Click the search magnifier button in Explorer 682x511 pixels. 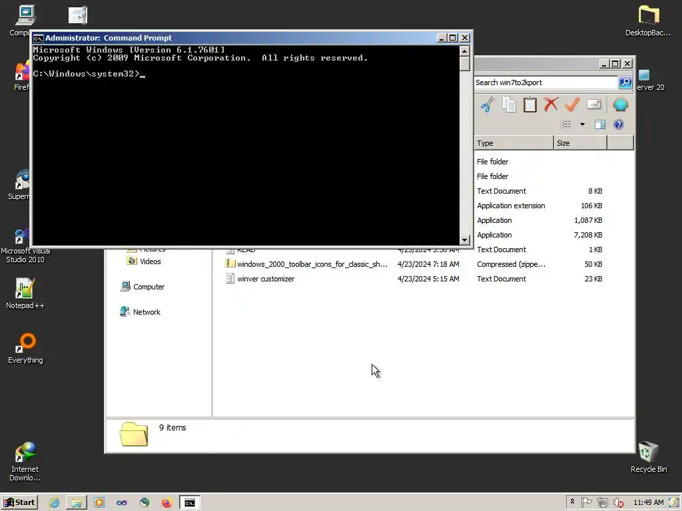[625, 83]
